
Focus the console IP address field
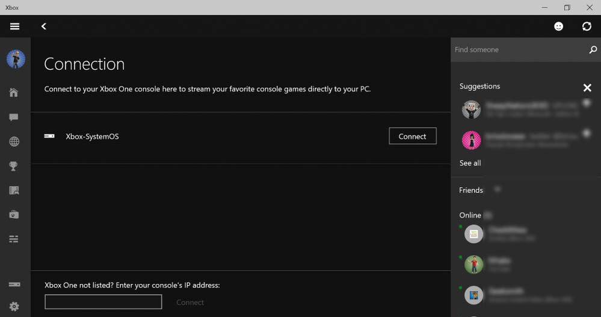coord(103,302)
